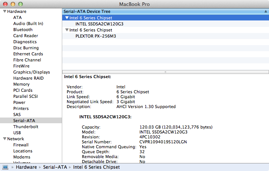Screen dimensions: 269x171
Task: Click the red close window button
Action: [5, 4]
